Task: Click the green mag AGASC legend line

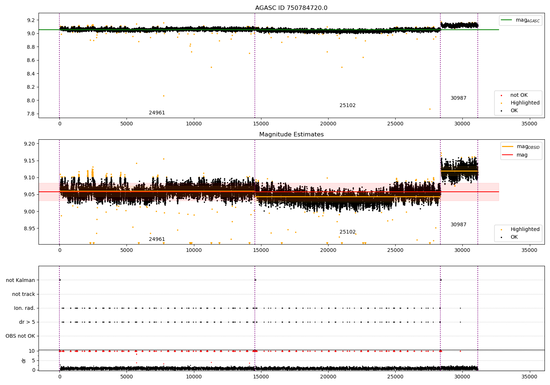Action: tap(506, 20)
